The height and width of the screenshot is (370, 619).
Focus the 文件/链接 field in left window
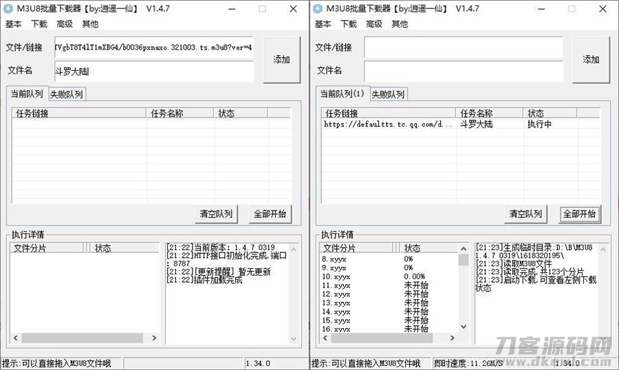154,47
